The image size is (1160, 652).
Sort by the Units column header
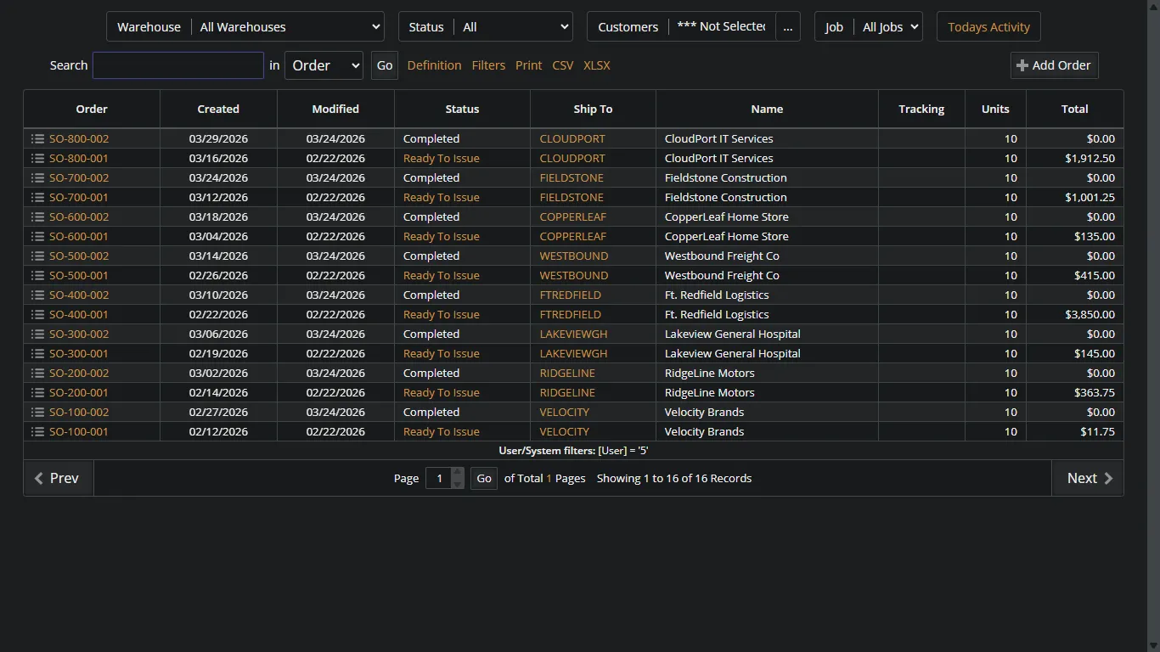pyautogui.click(x=995, y=109)
